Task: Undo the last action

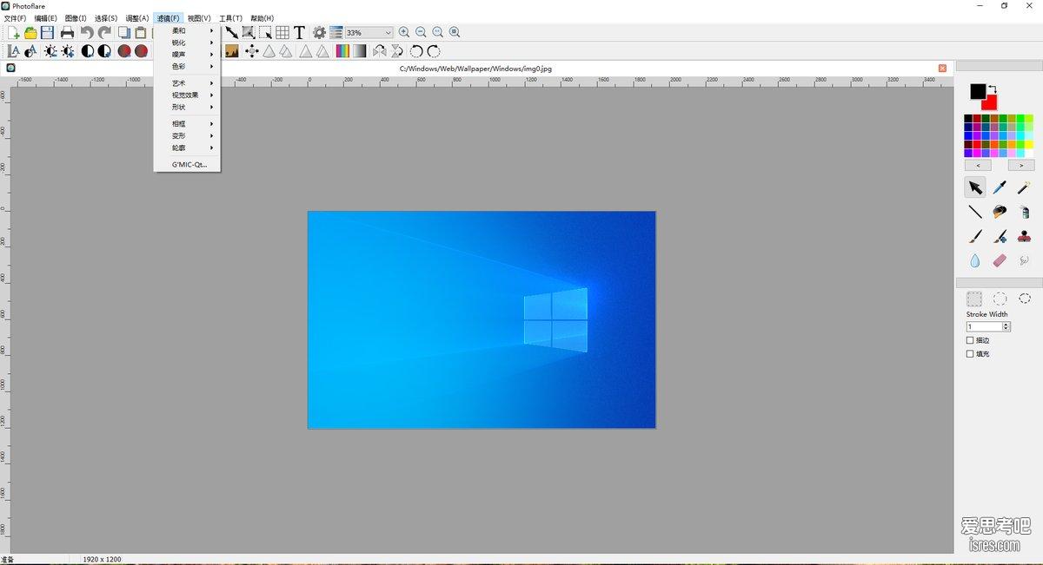Action: (x=87, y=32)
